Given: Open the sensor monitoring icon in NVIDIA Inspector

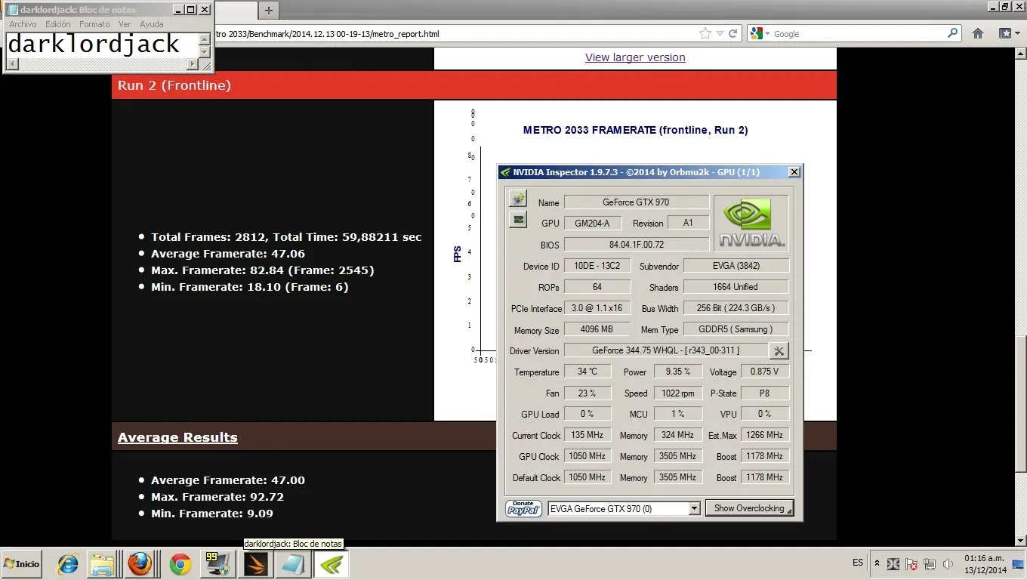Looking at the screenshot, I should pos(518,220).
